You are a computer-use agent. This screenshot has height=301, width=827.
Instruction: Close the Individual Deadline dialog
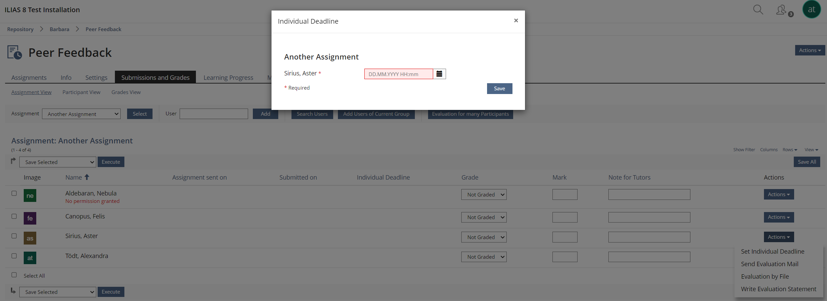pos(516,21)
